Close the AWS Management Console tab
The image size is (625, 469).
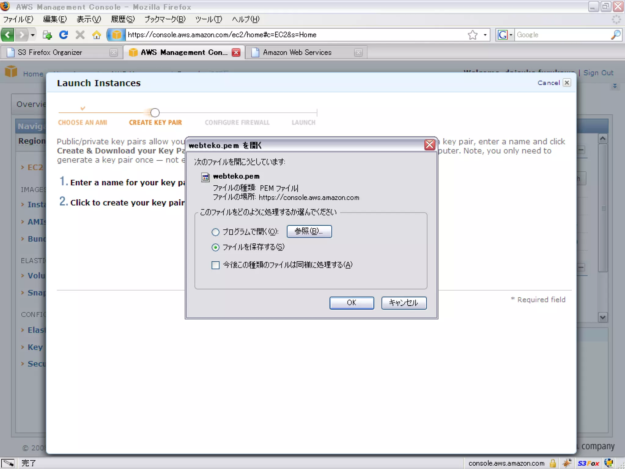[236, 53]
